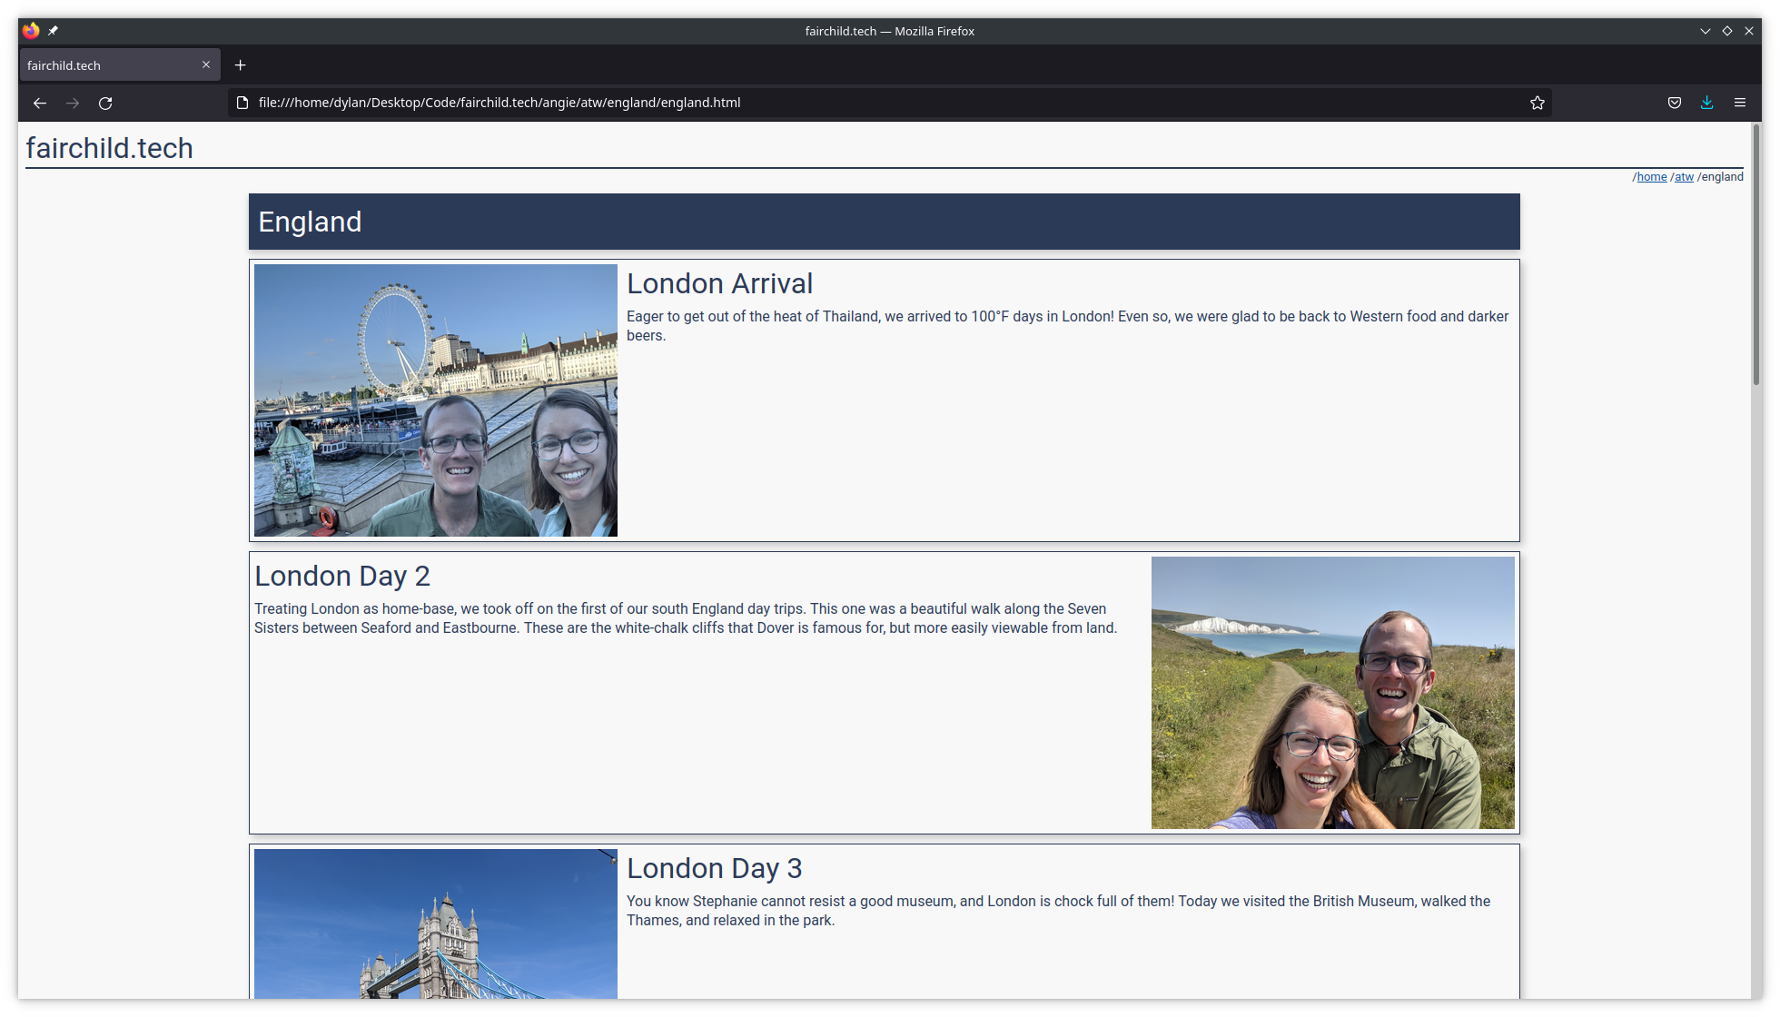
Task: Reload the page with the refresh icon
Action: click(x=105, y=103)
